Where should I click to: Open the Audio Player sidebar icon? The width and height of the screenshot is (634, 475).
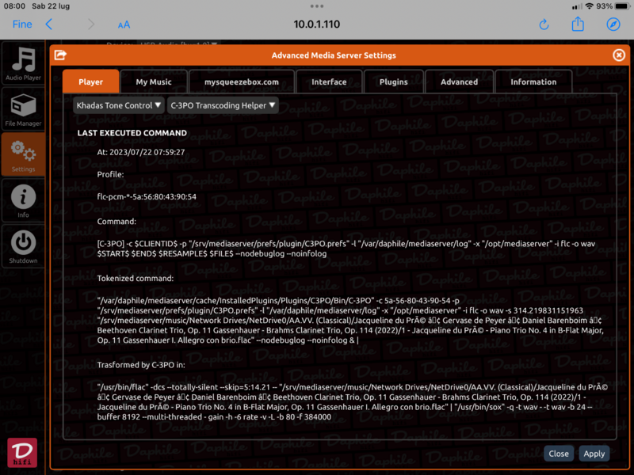(23, 63)
